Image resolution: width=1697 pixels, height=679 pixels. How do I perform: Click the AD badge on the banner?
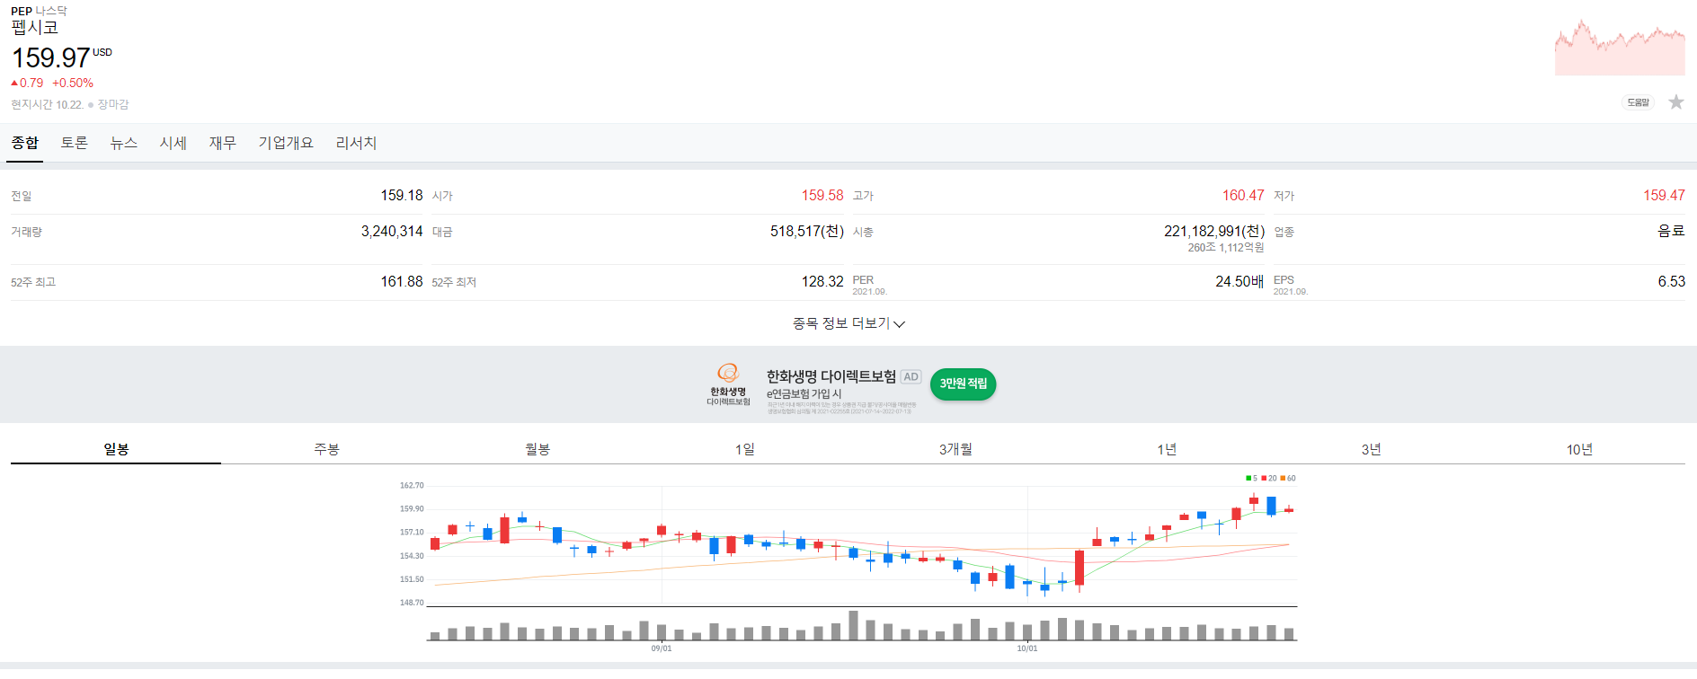(x=911, y=377)
